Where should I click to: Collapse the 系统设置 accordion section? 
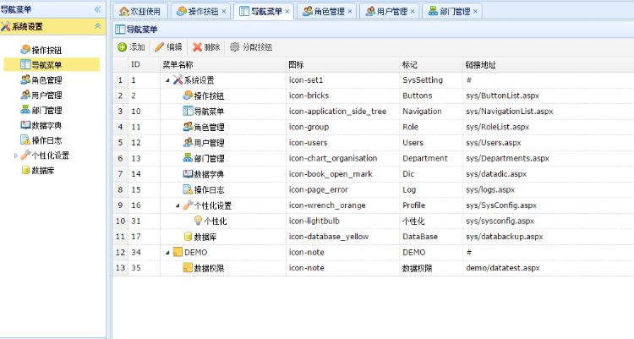point(97,26)
